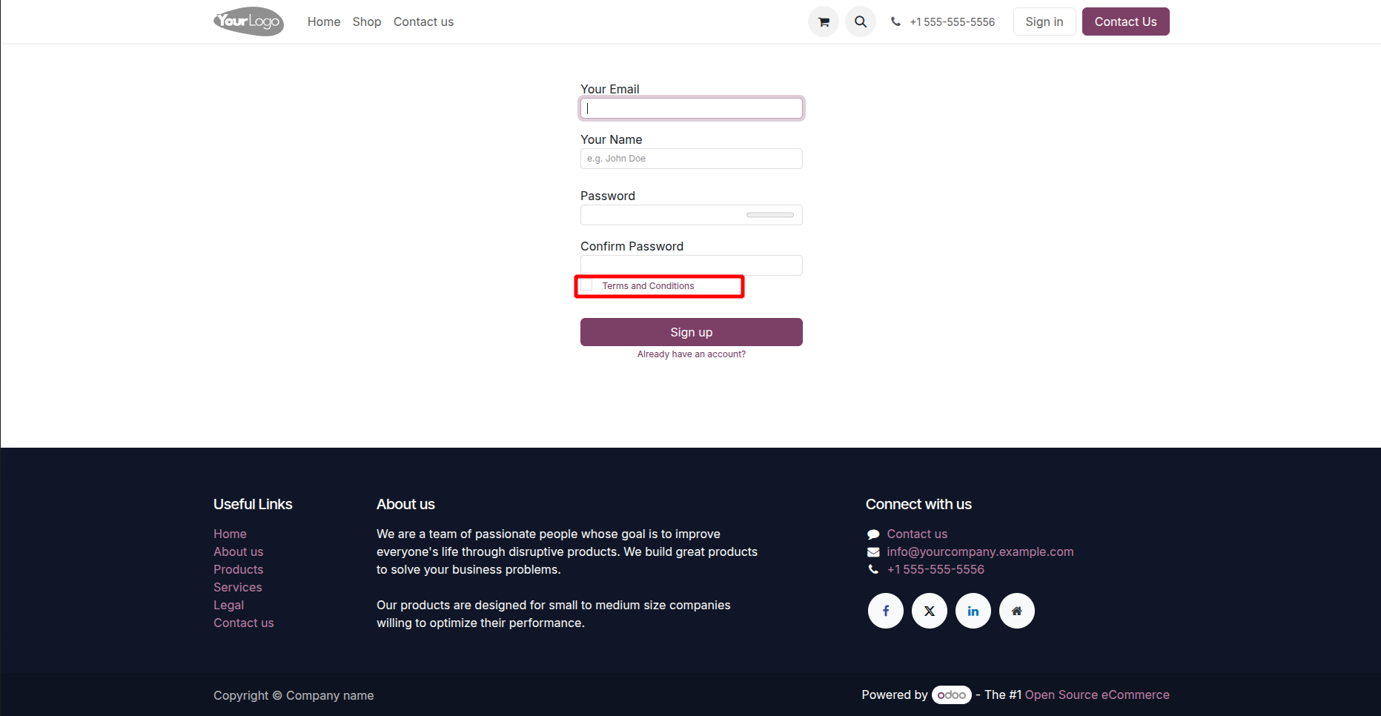Click the YourLogo site logo

248,21
